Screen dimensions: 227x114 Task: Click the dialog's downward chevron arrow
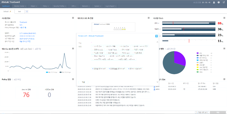point(157,82)
